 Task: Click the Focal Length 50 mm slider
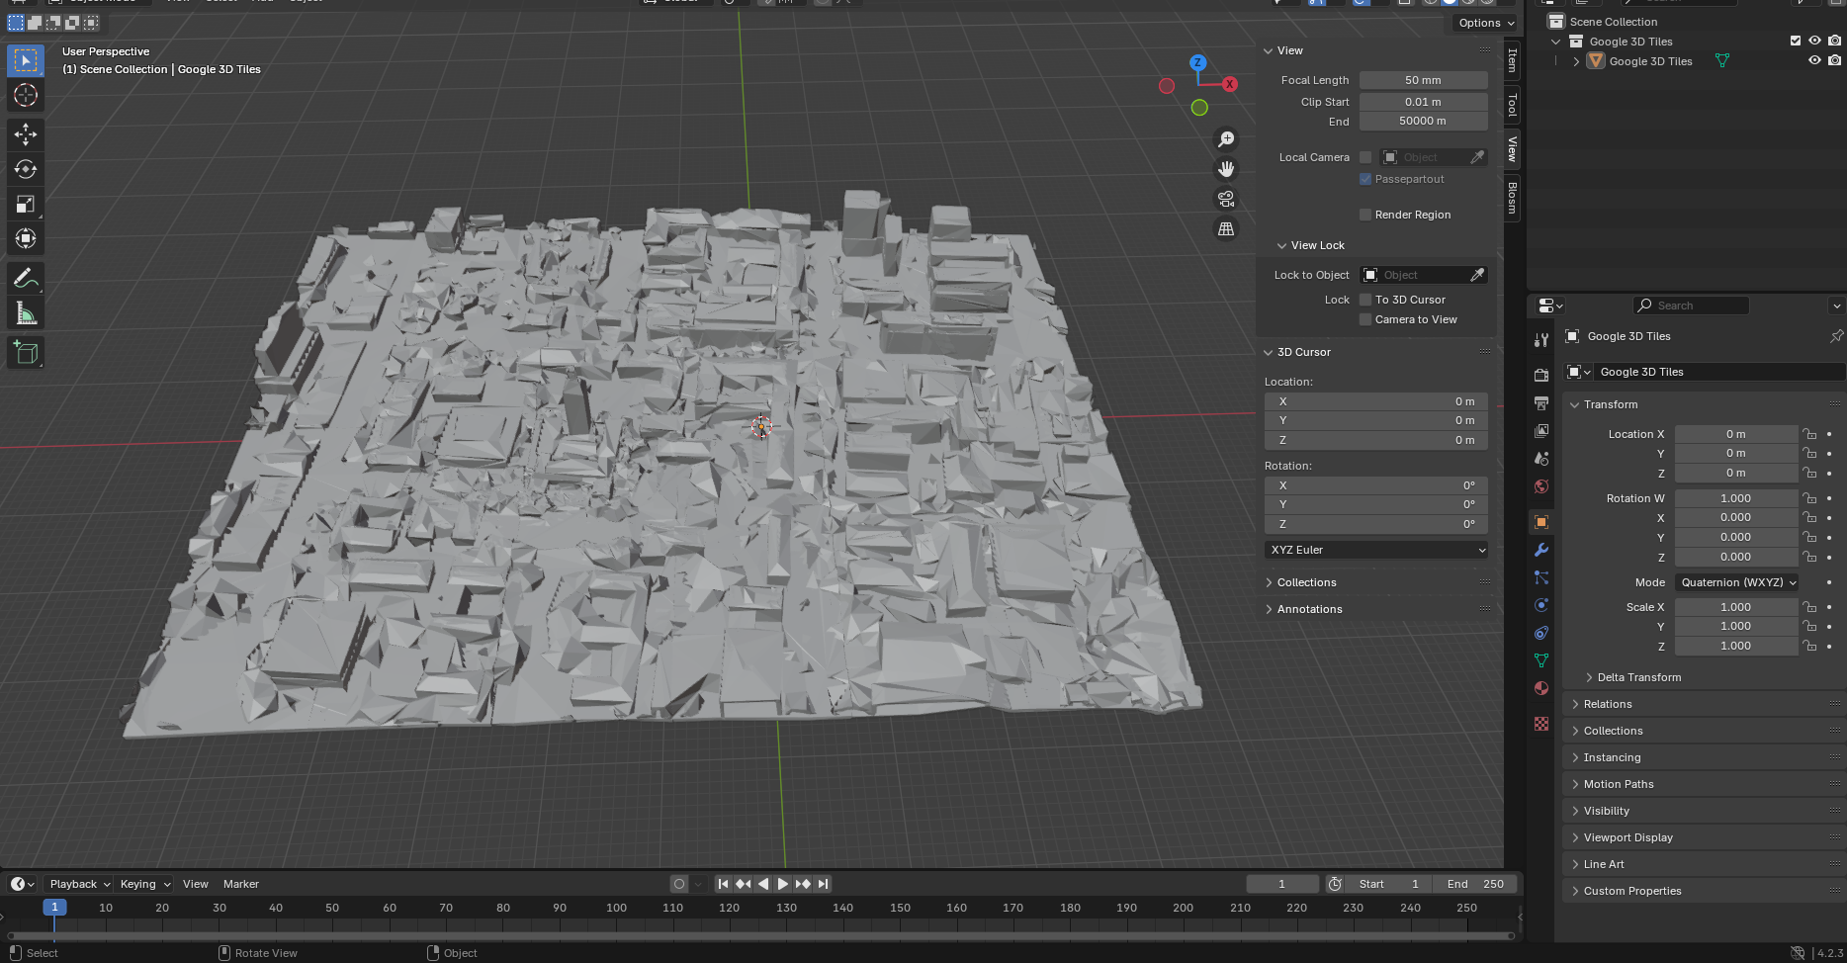(x=1423, y=80)
